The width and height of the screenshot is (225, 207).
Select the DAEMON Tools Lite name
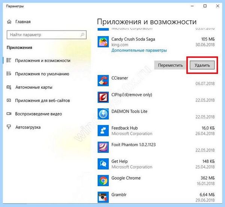point(129,112)
